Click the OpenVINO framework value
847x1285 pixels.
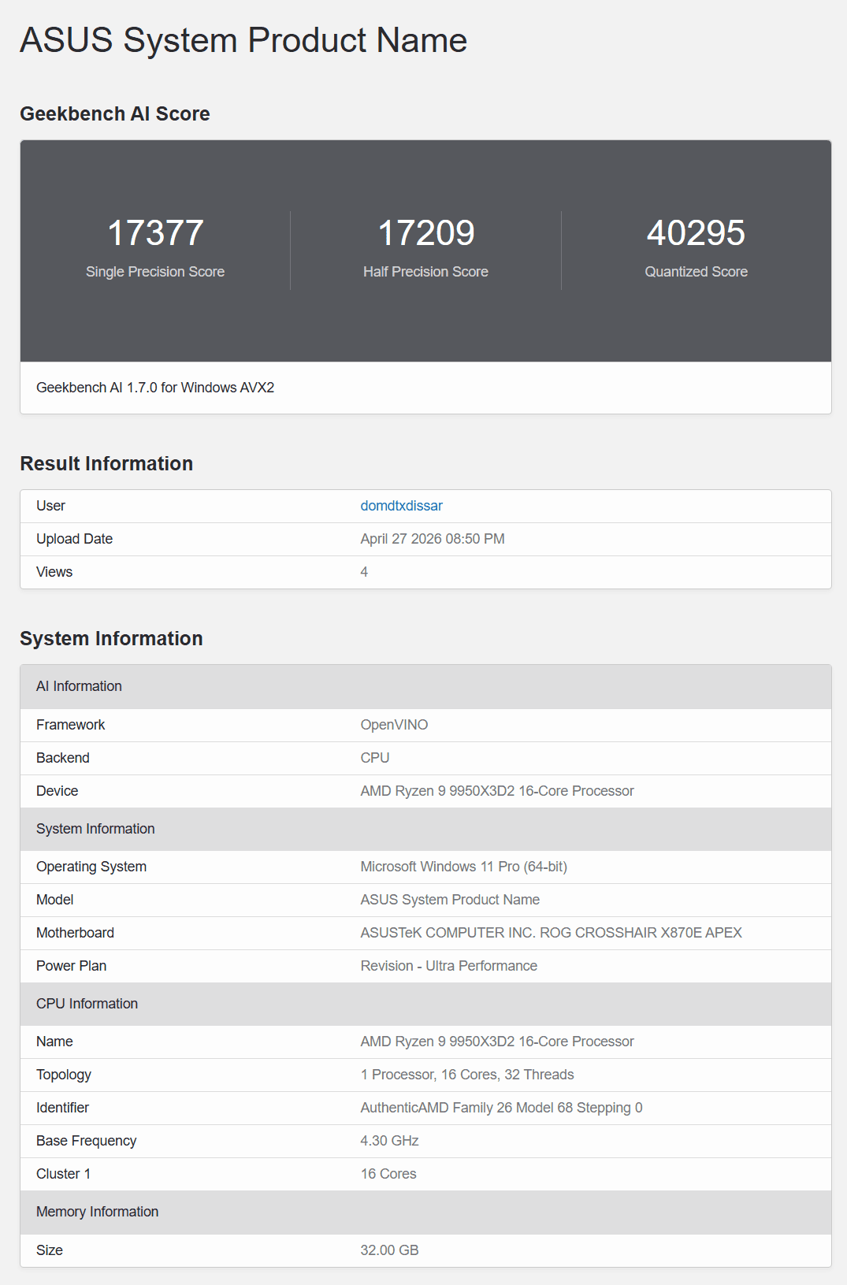394,725
